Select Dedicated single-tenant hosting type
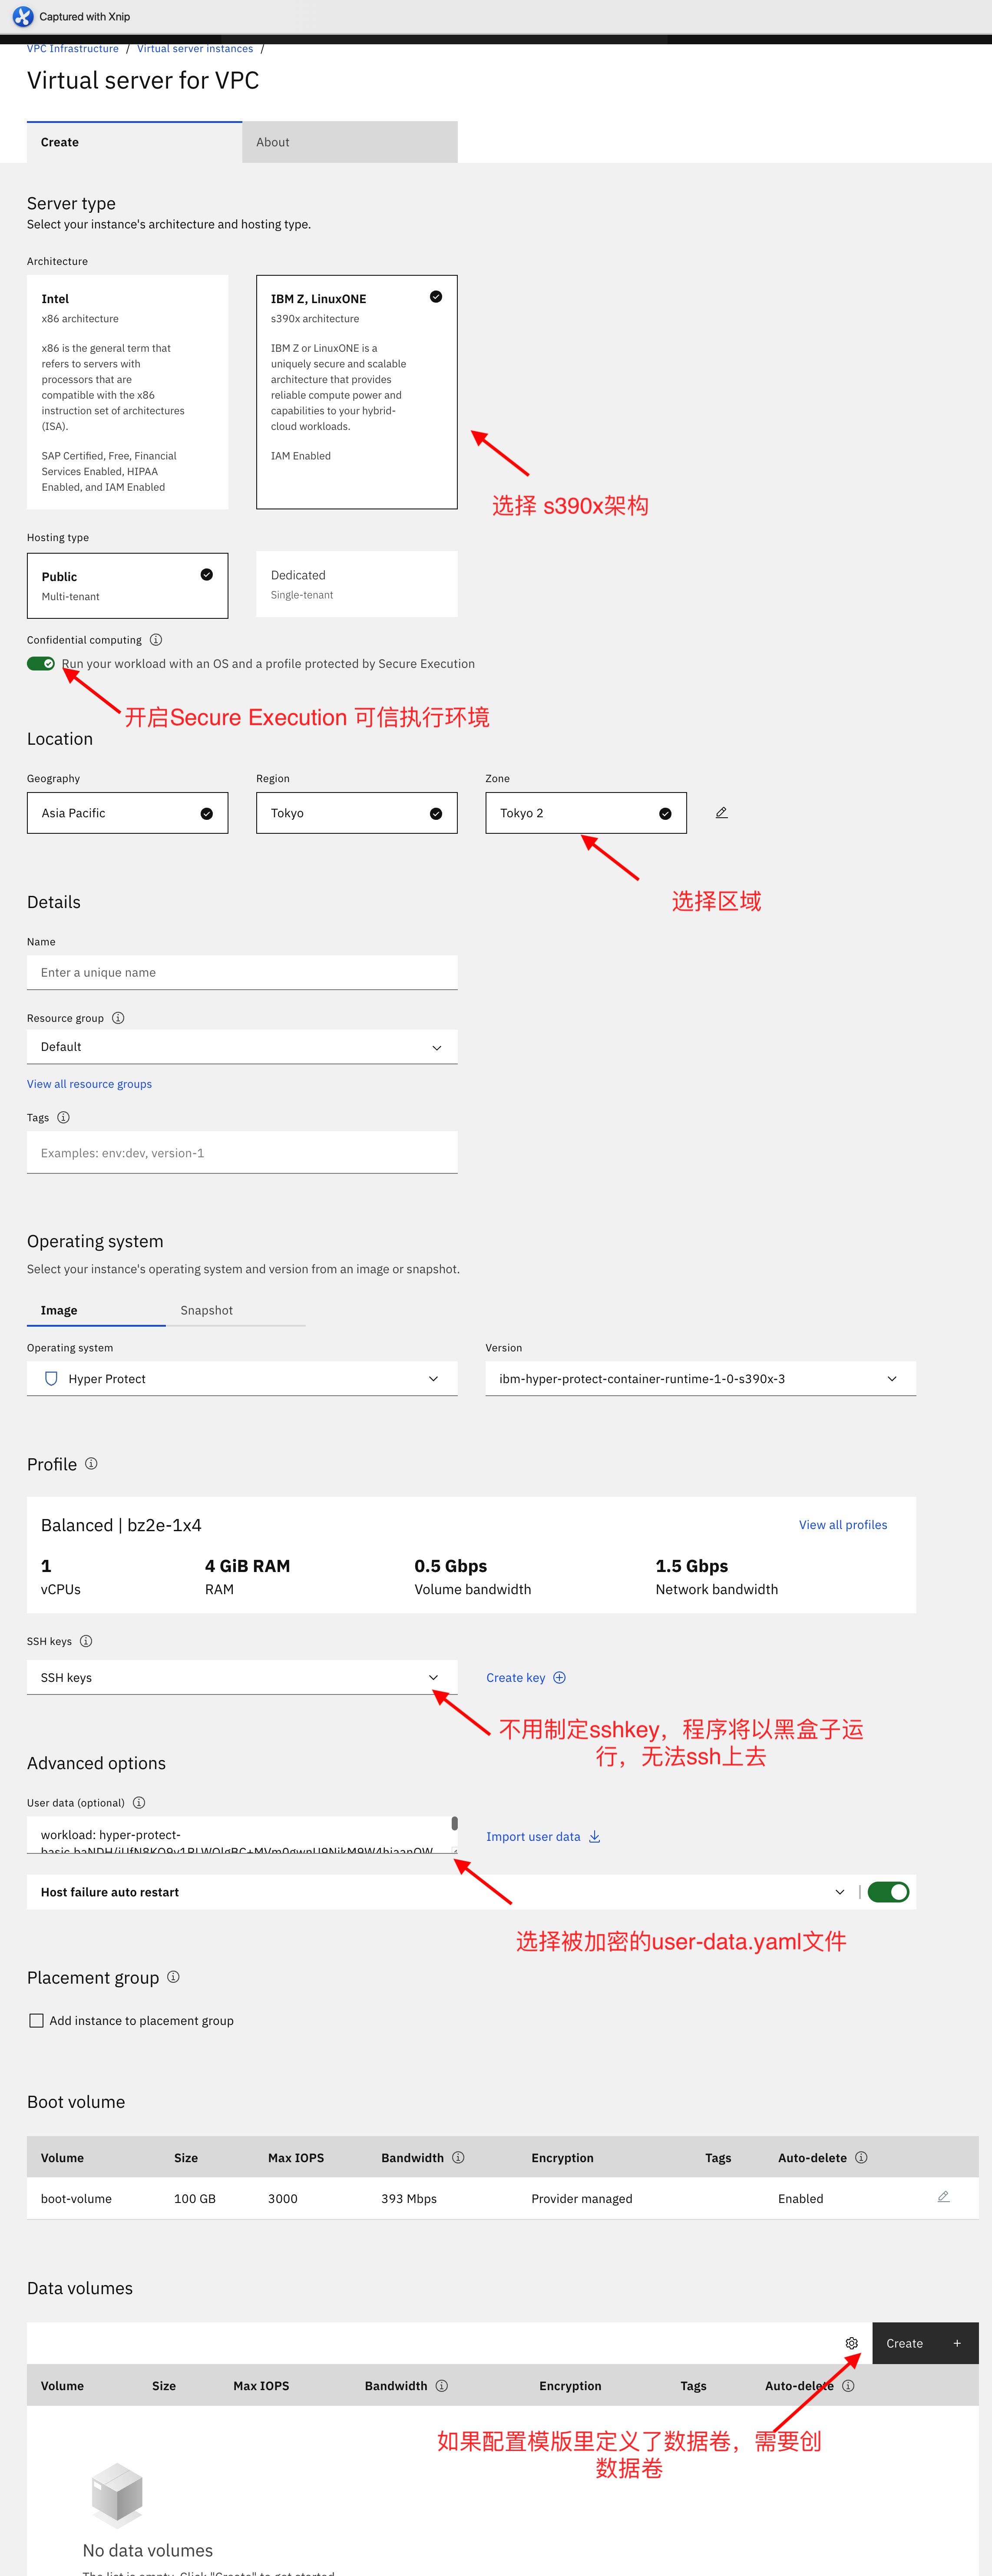The height and width of the screenshot is (2576, 992). pos(357,585)
